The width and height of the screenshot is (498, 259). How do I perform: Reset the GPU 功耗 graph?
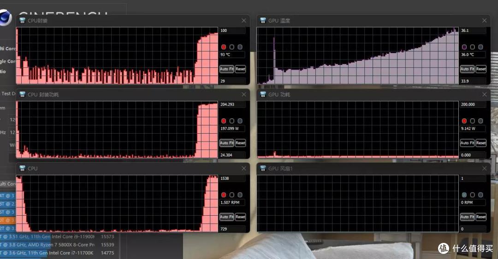coord(481,143)
